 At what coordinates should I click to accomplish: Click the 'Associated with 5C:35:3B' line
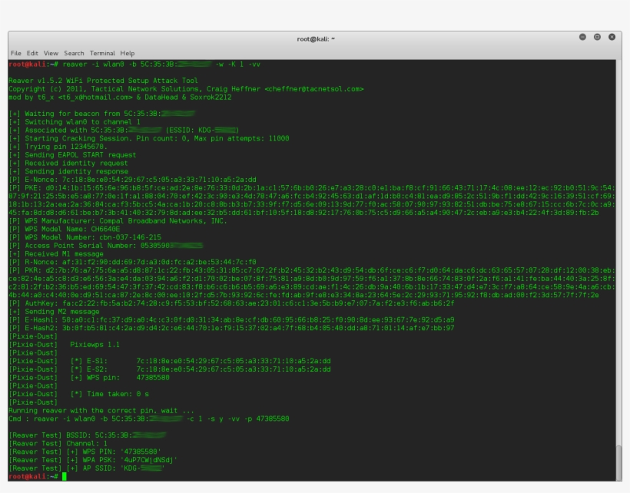(x=124, y=130)
